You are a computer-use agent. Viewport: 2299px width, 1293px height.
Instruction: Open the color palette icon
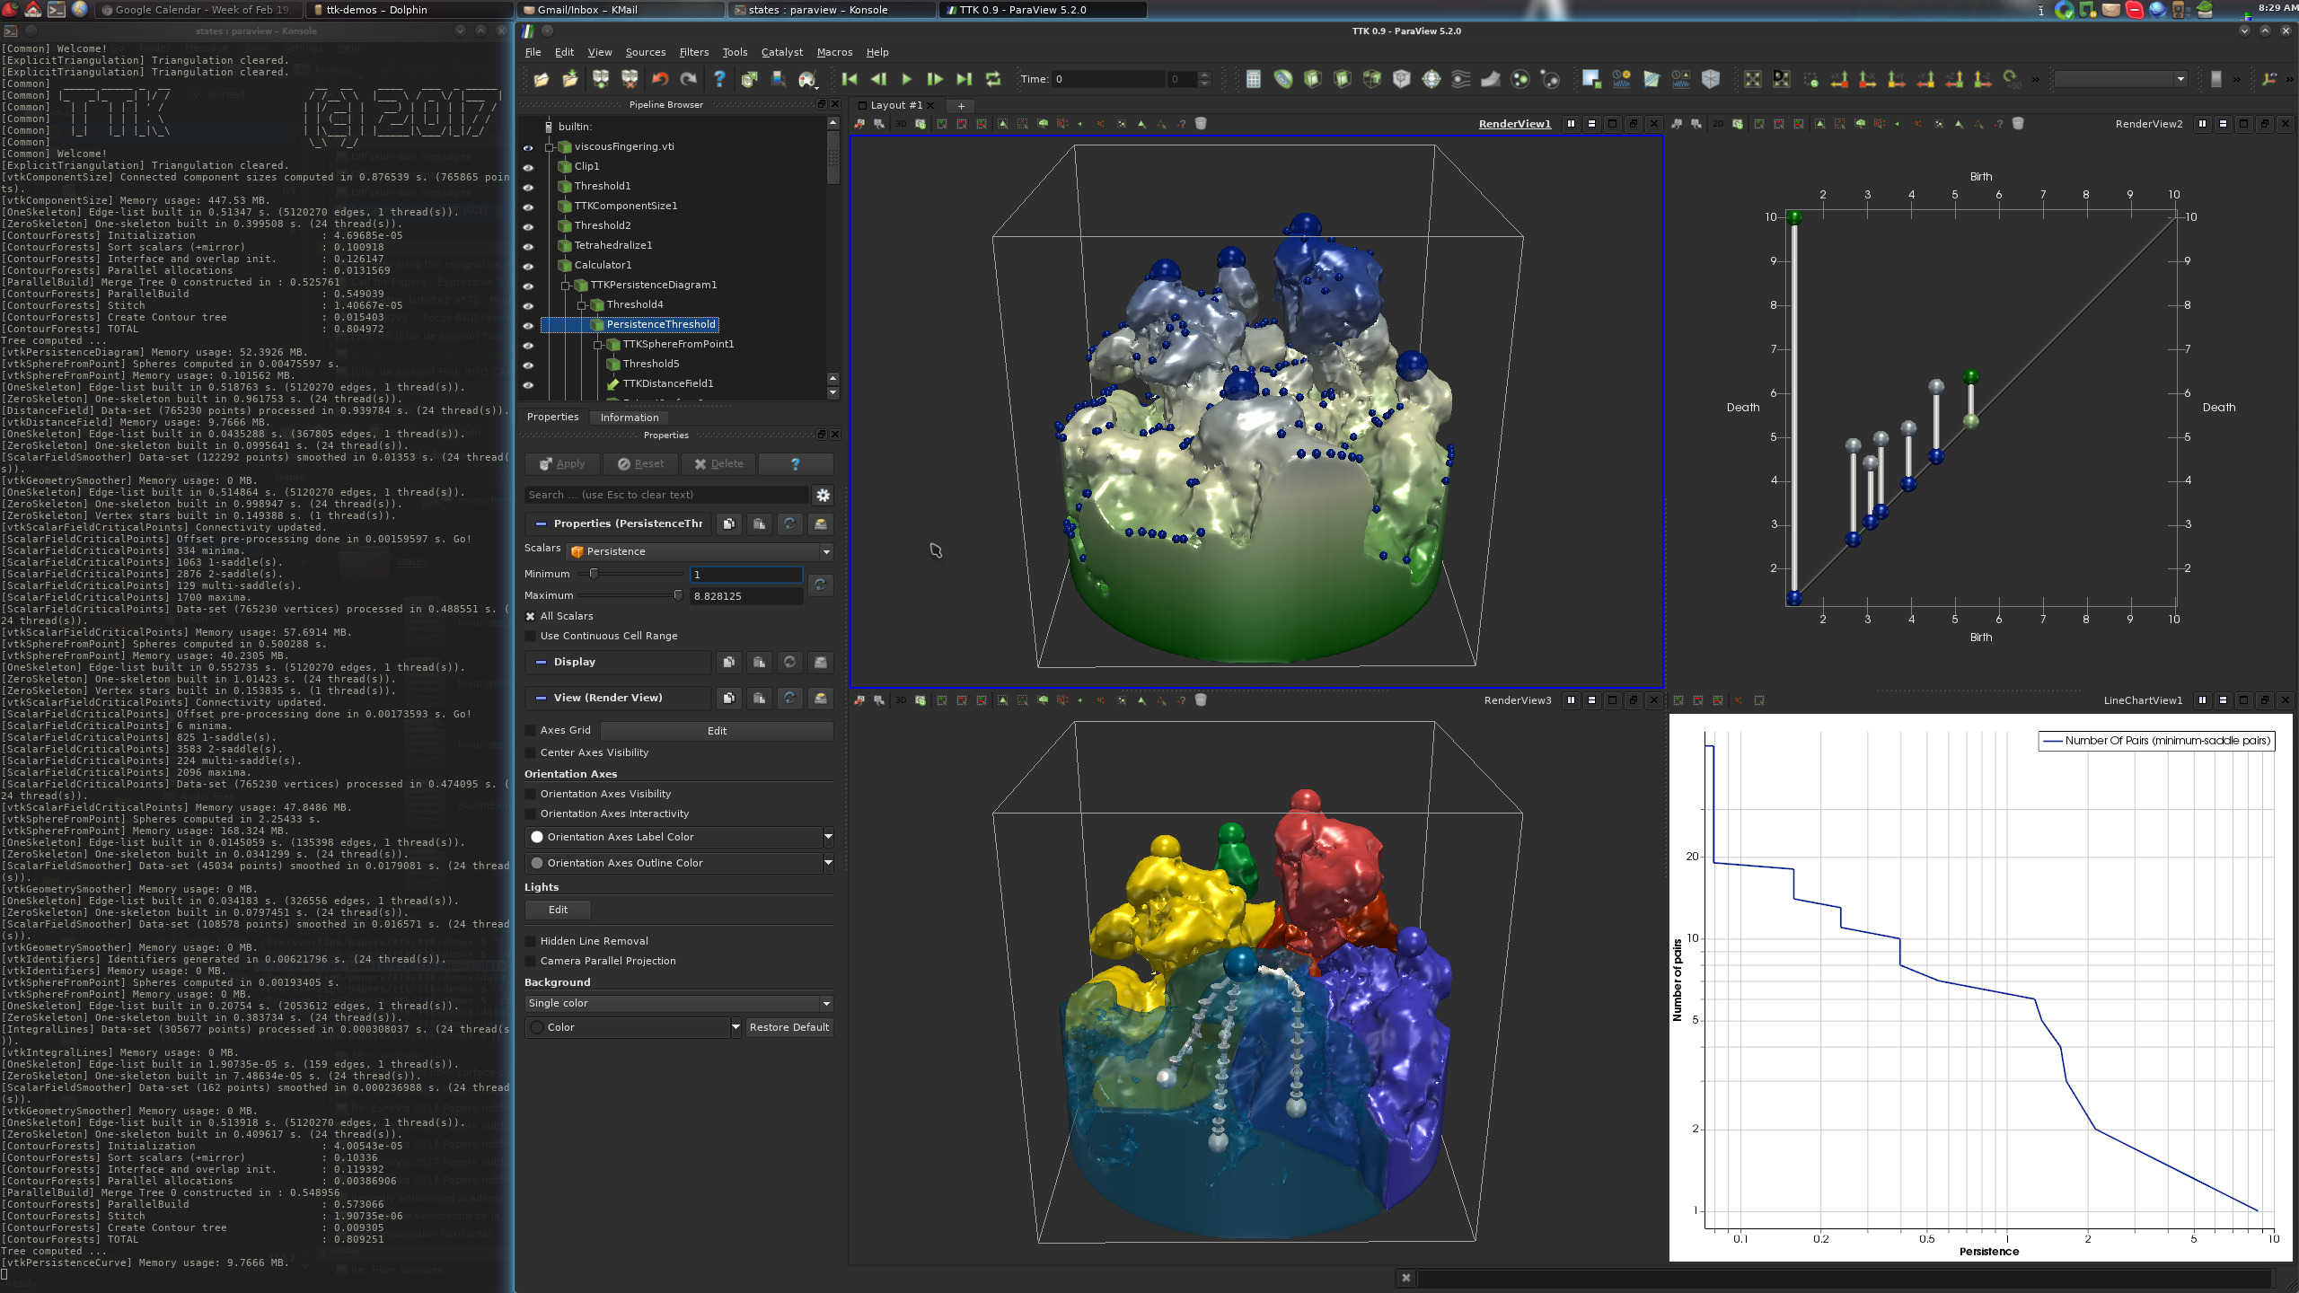point(806,80)
